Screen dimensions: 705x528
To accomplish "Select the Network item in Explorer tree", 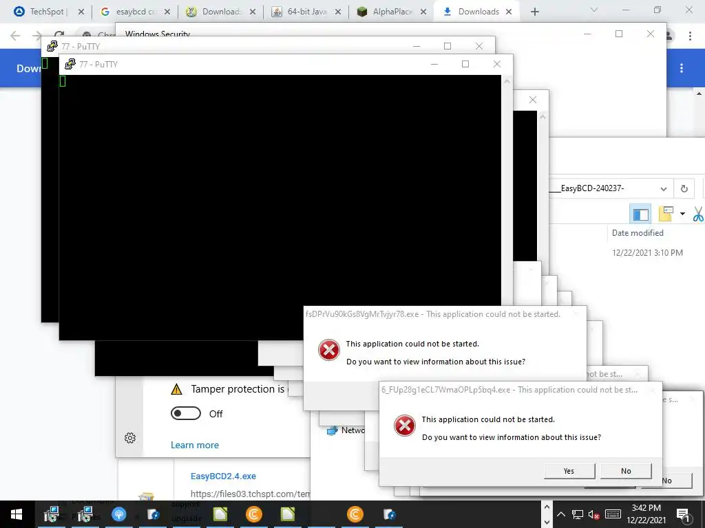I will (x=346, y=430).
